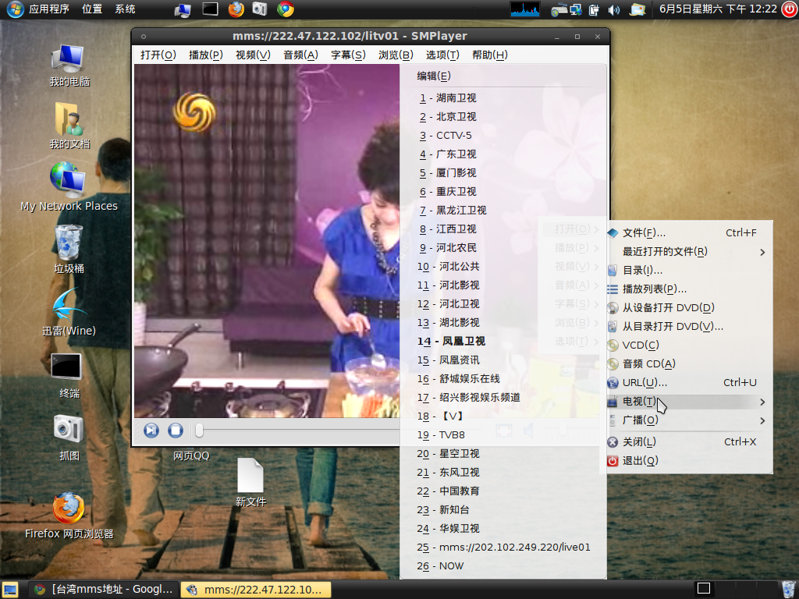Select channel 2 - 北京卫视

503,117
